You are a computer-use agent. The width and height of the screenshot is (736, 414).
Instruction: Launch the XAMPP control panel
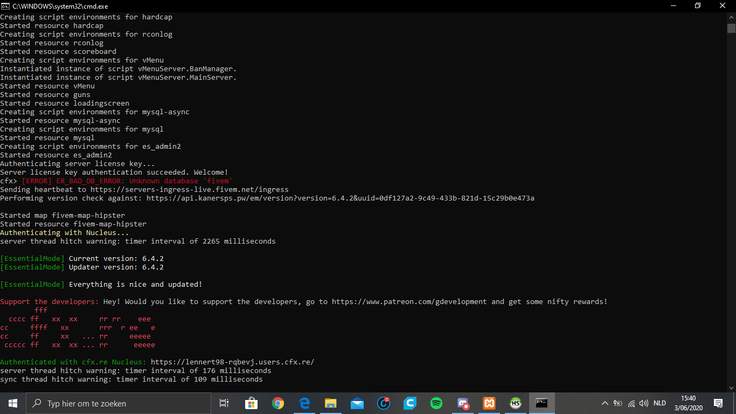pos(489,403)
